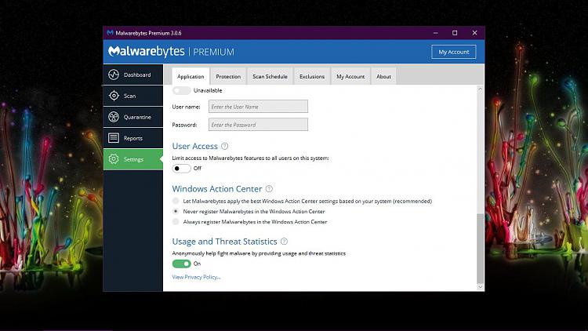588x331 pixels.
Task: Click the Password input field
Action: click(258, 125)
